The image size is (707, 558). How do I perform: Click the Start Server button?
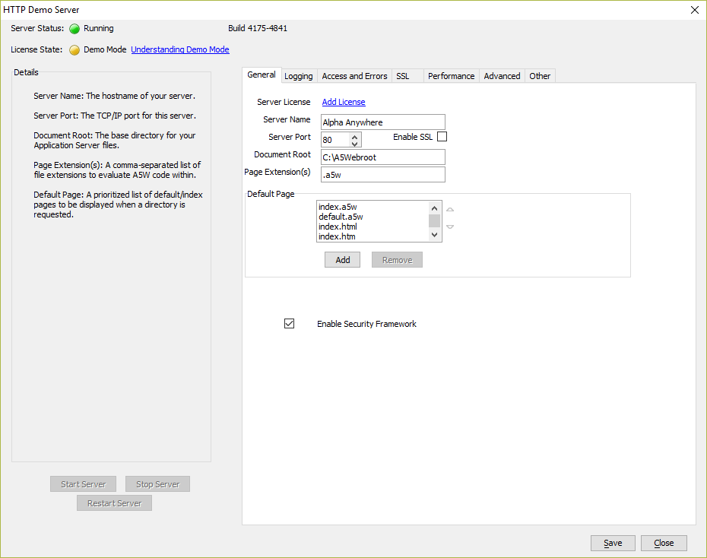pos(84,484)
